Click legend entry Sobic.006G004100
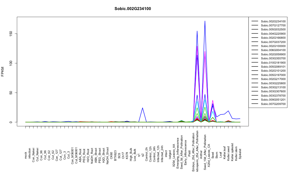This screenshot has width=288, height=172. (x=273, y=50)
